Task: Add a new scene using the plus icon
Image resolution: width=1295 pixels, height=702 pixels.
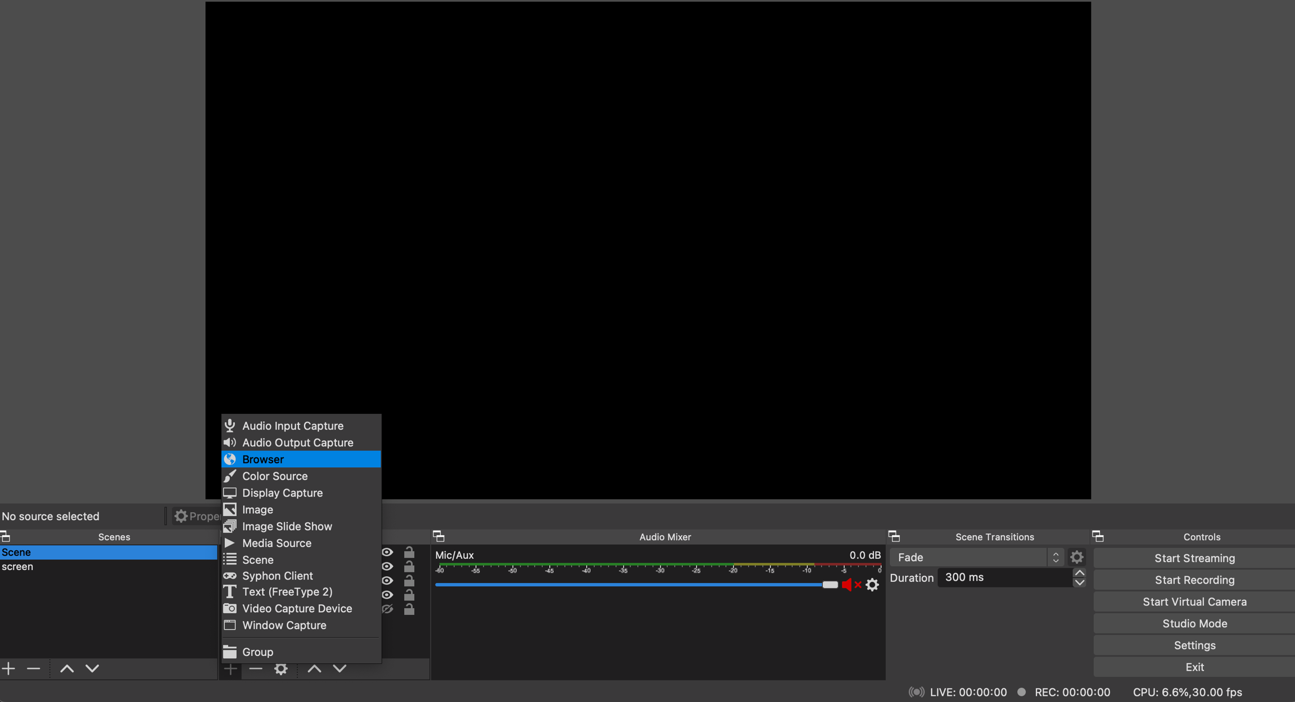Action: [x=8, y=668]
